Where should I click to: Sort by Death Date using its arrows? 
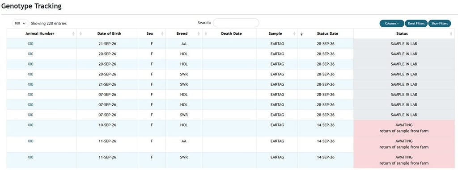click(206, 34)
